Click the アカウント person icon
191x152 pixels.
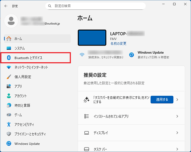[x=9, y=96]
